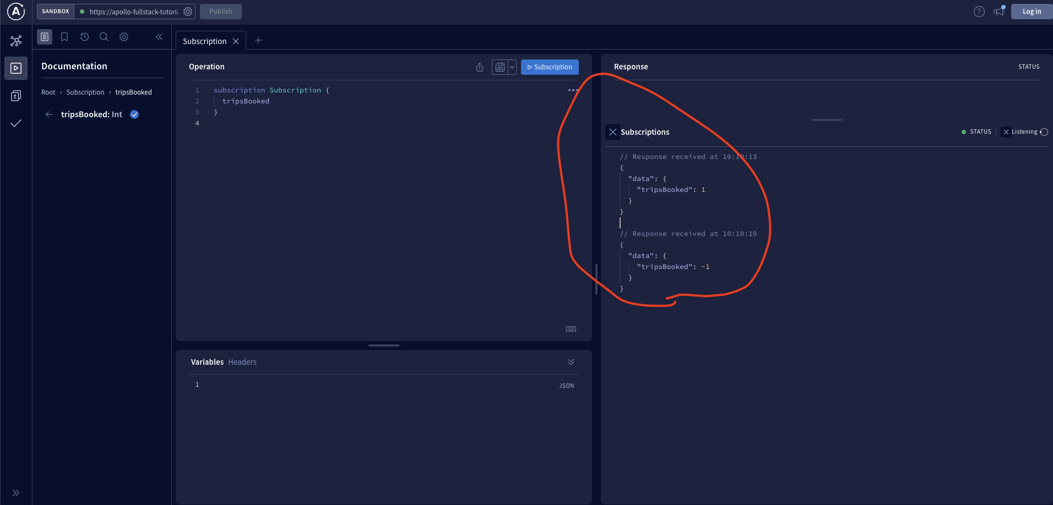Open the Checks checkmark icon in sidebar
This screenshot has width=1053, height=505.
point(16,123)
